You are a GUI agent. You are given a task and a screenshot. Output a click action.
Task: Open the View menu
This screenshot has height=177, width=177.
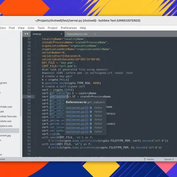(21, 28)
